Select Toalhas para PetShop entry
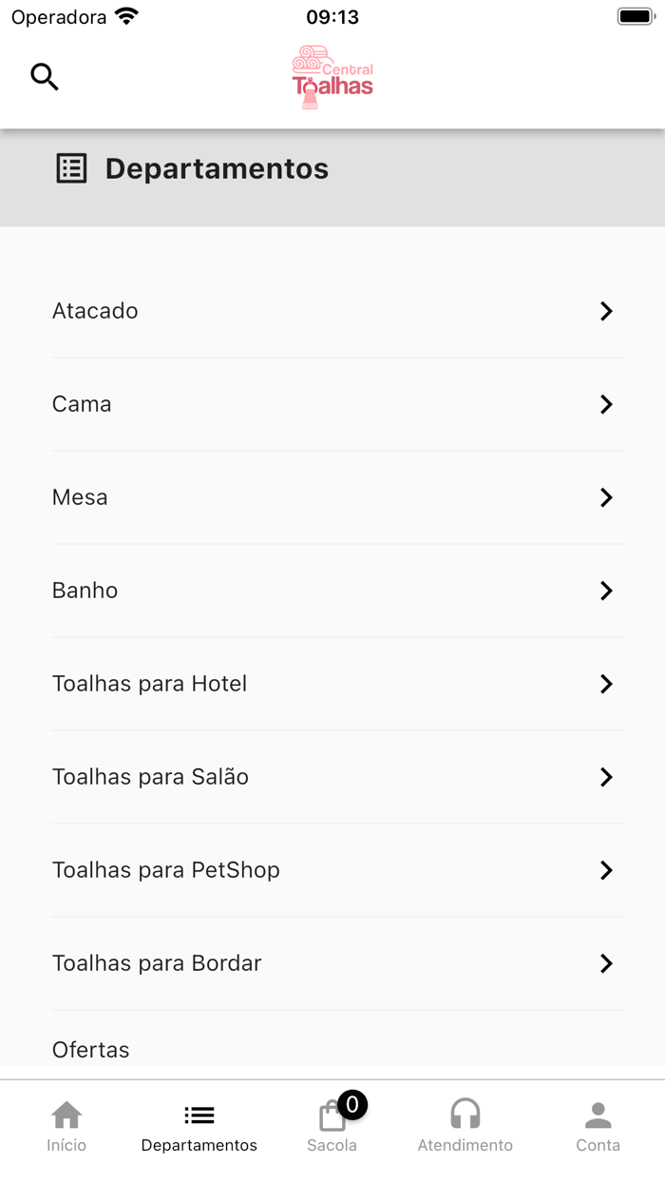 (166, 870)
